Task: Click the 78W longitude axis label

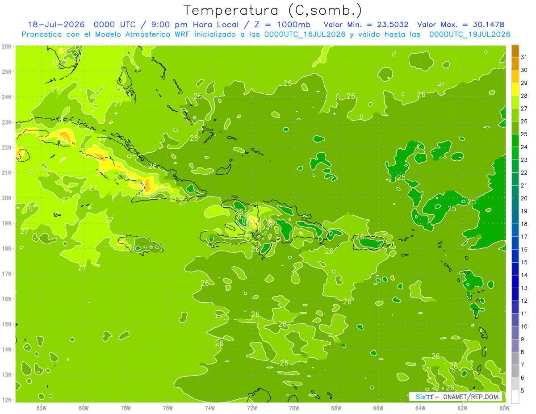Action: click(126, 408)
